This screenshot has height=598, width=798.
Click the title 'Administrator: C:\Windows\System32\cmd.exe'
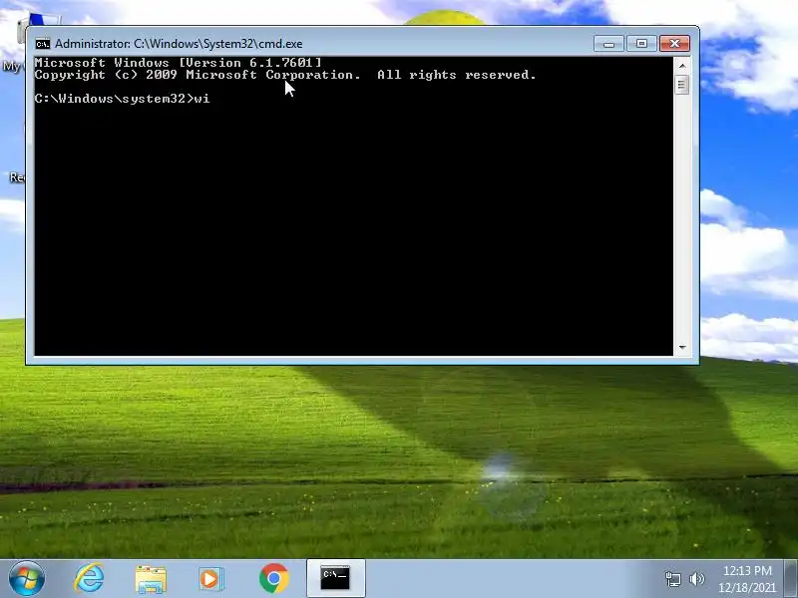point(179,44)
